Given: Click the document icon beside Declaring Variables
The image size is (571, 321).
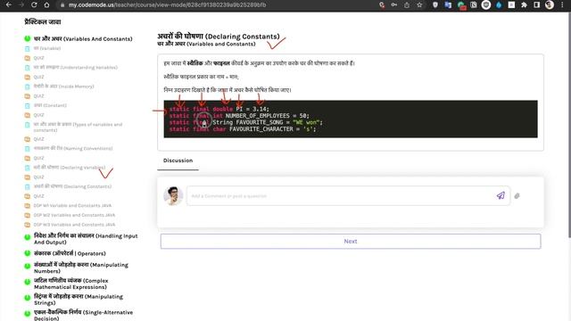Looking at the screenshot, I should coord(28,168).
